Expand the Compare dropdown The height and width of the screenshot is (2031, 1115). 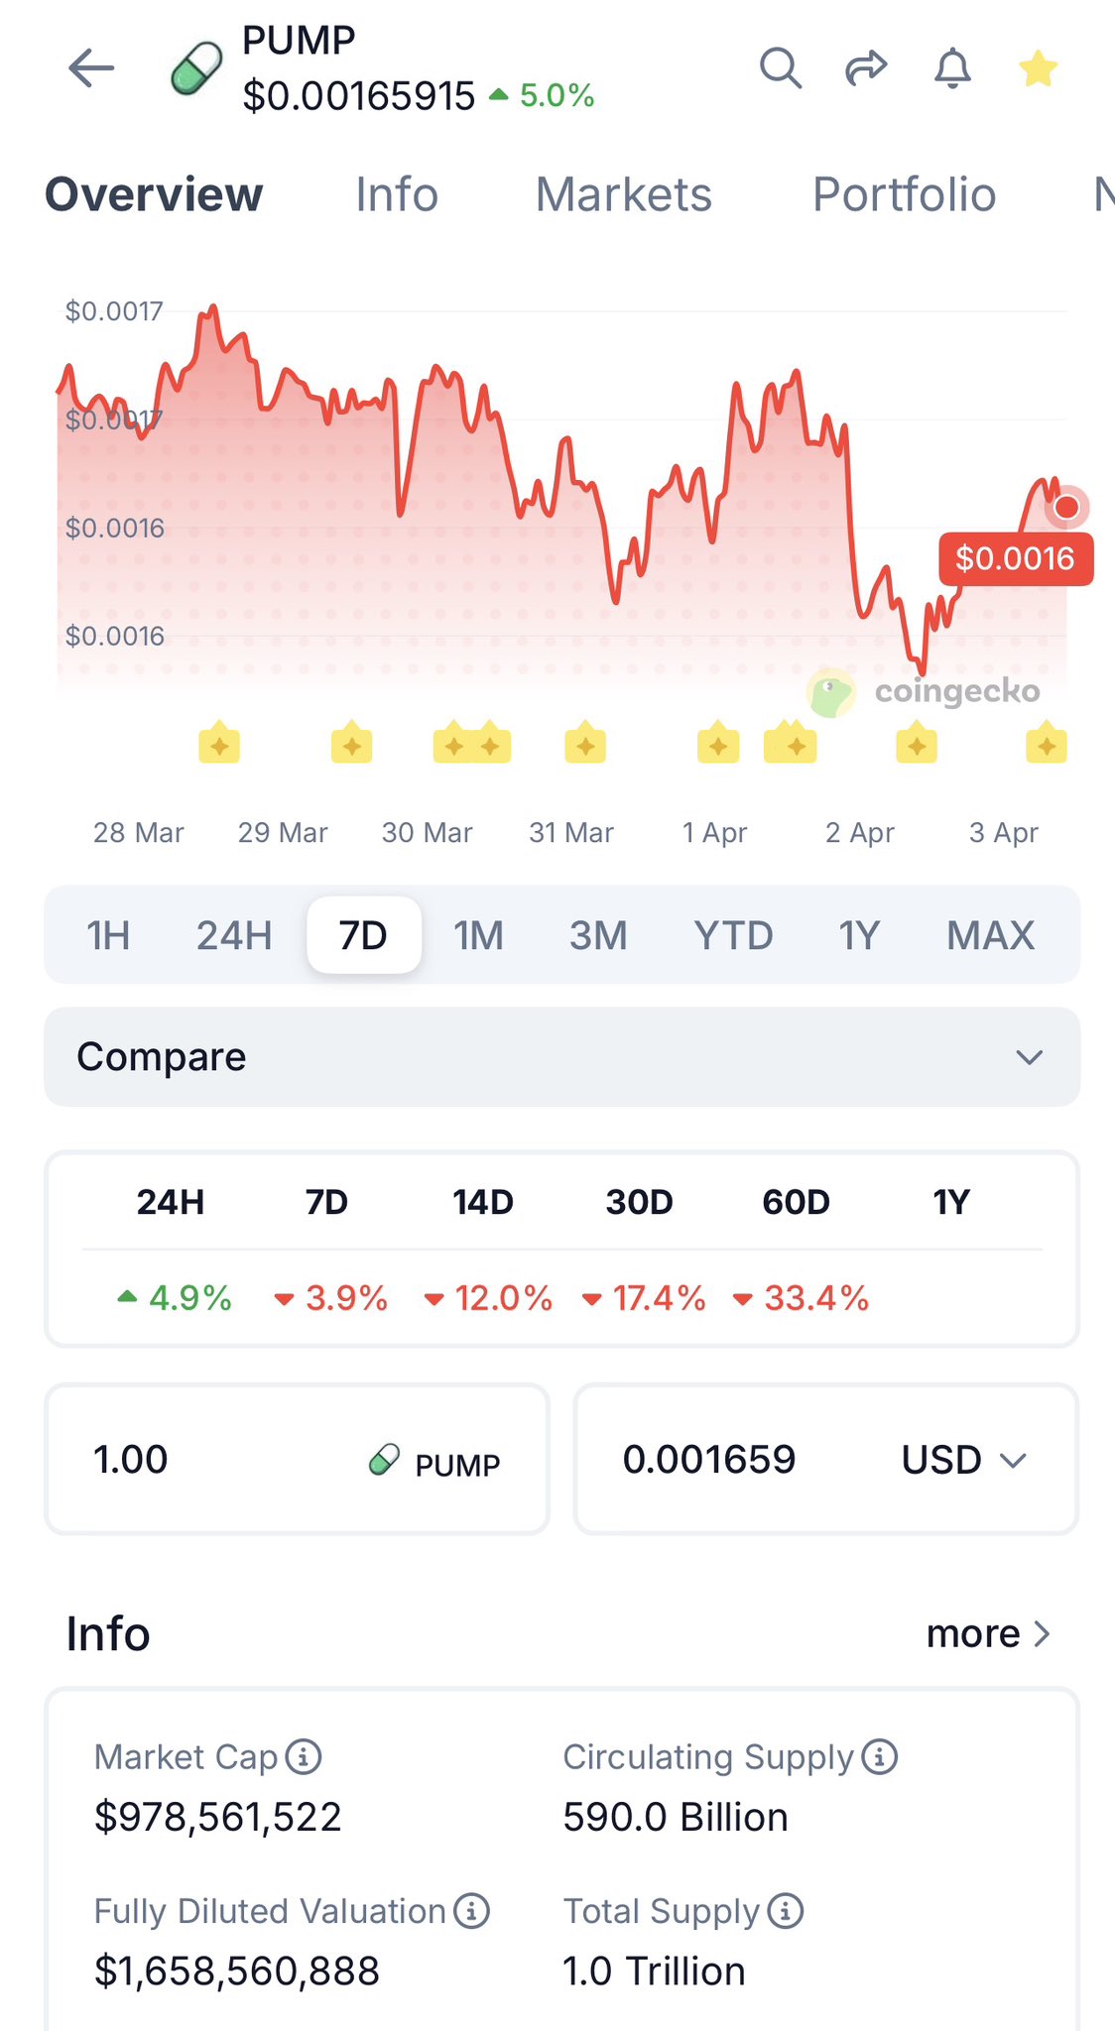pyautogui.click(x=561, y=1057)
